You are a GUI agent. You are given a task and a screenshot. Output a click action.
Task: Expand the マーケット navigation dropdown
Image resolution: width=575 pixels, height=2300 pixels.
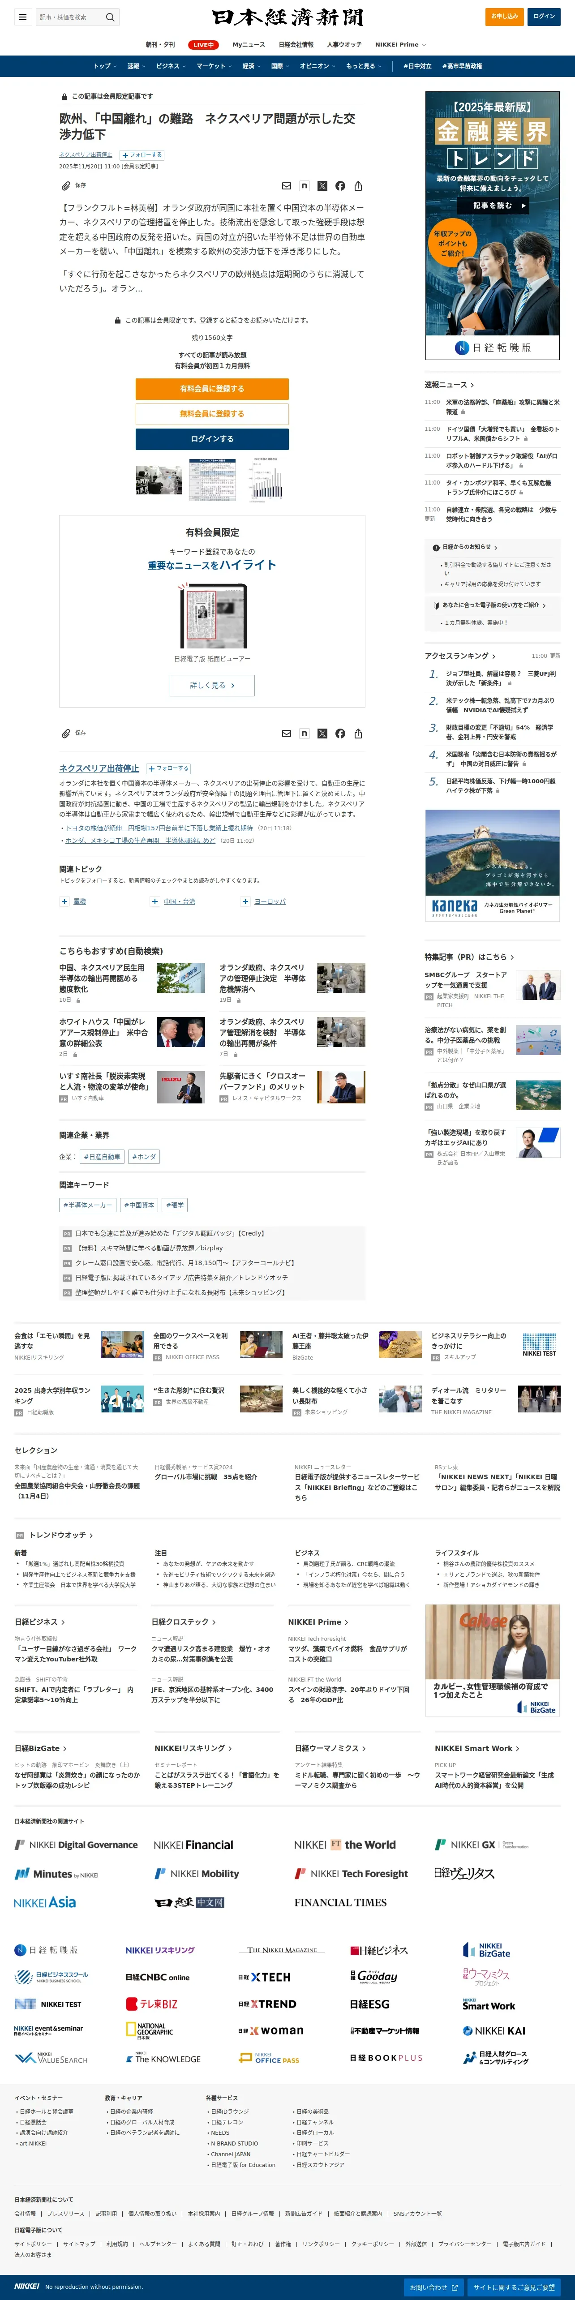(x=215, y=66)
